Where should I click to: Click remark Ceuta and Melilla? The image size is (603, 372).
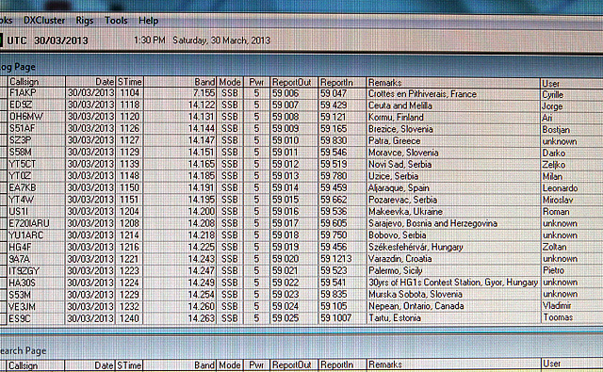pos(399,105)
